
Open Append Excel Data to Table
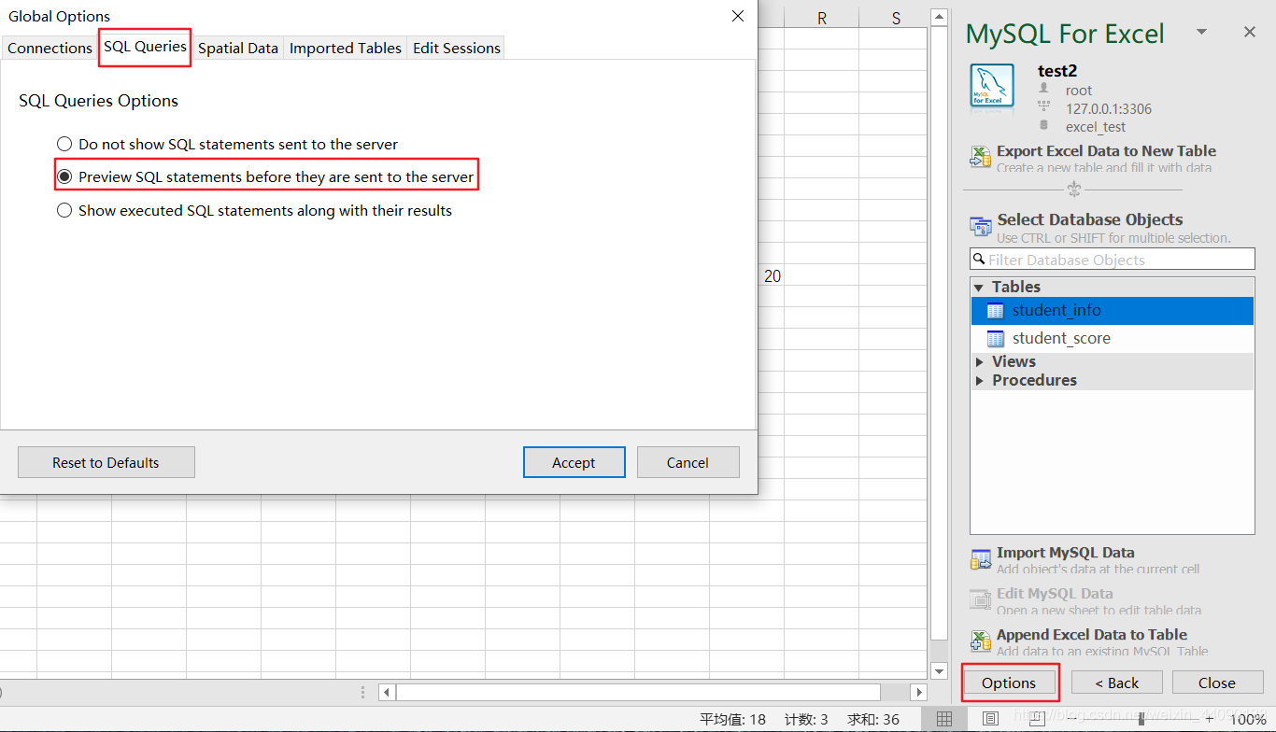tap(1092, 635)
